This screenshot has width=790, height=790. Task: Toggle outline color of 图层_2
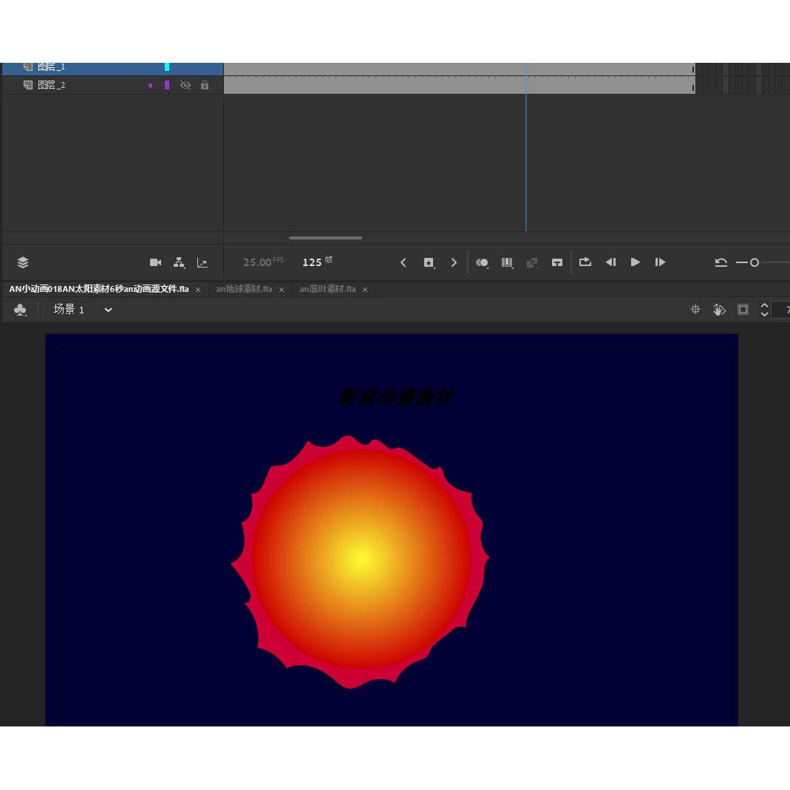(x=167, y=85)
